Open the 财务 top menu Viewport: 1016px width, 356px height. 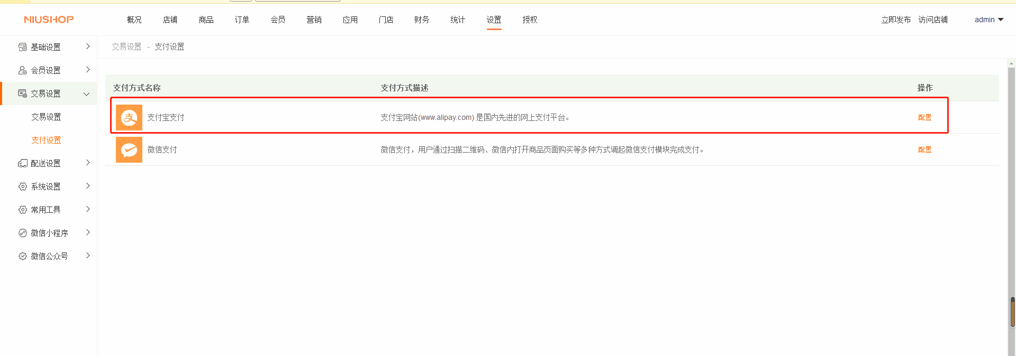[x=422, y=20]
